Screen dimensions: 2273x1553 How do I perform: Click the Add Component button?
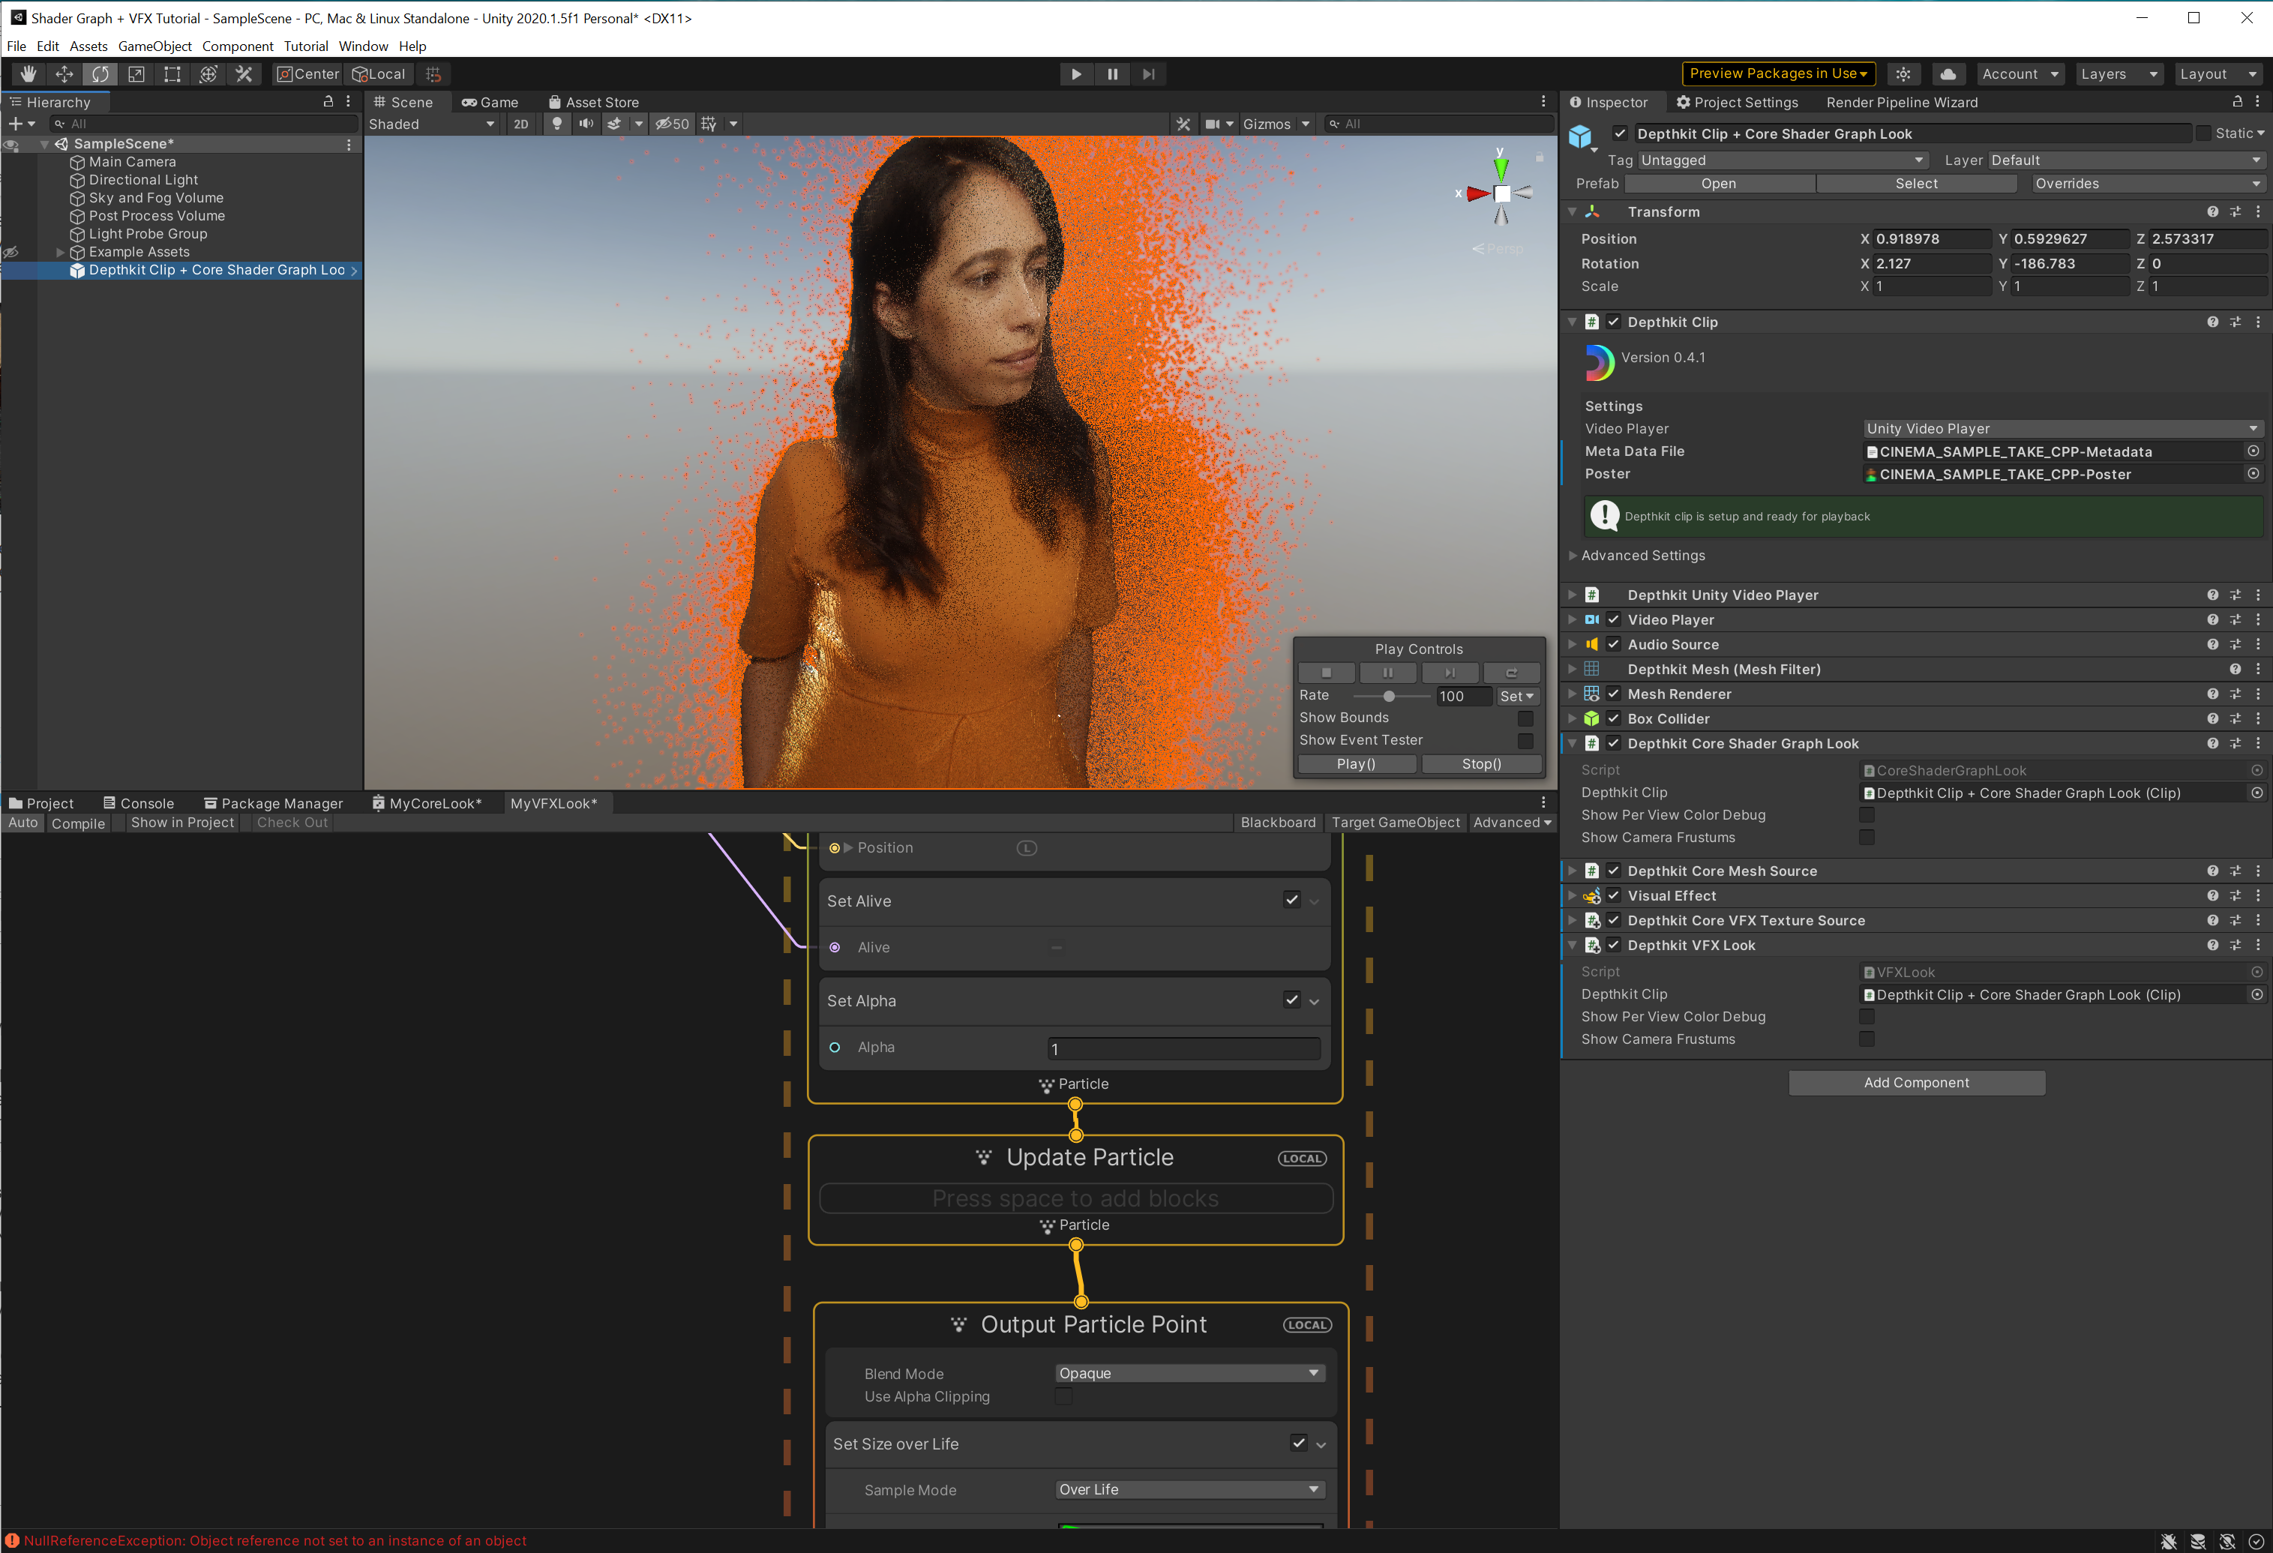(1916, 1081)
